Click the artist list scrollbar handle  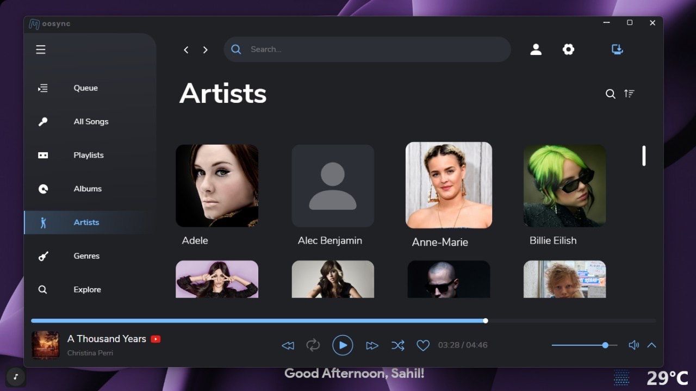coord(644,156)
